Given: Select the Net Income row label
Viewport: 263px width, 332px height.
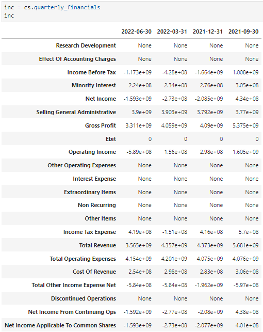Looking at the screenshot, I should click(x=101, y=99).
